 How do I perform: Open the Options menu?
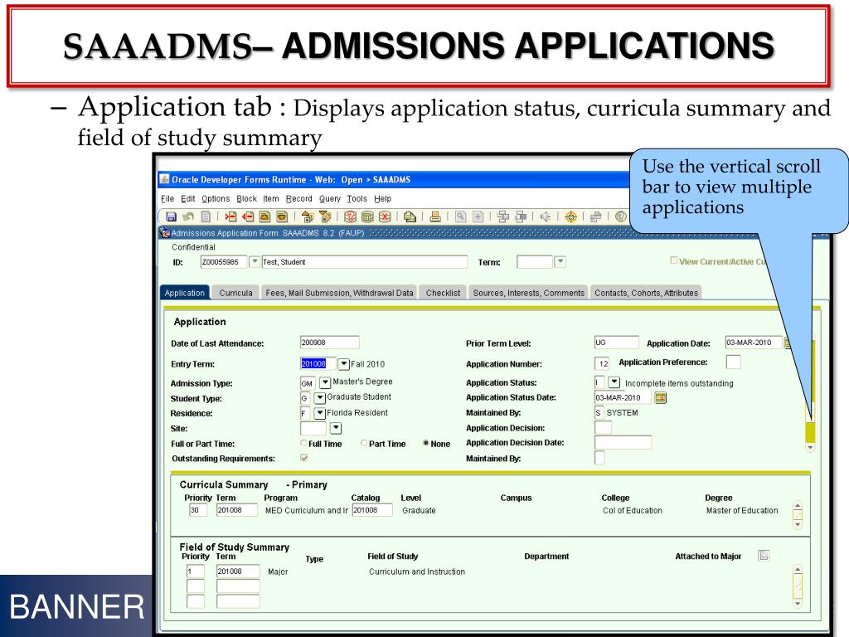tap(216, 199)
